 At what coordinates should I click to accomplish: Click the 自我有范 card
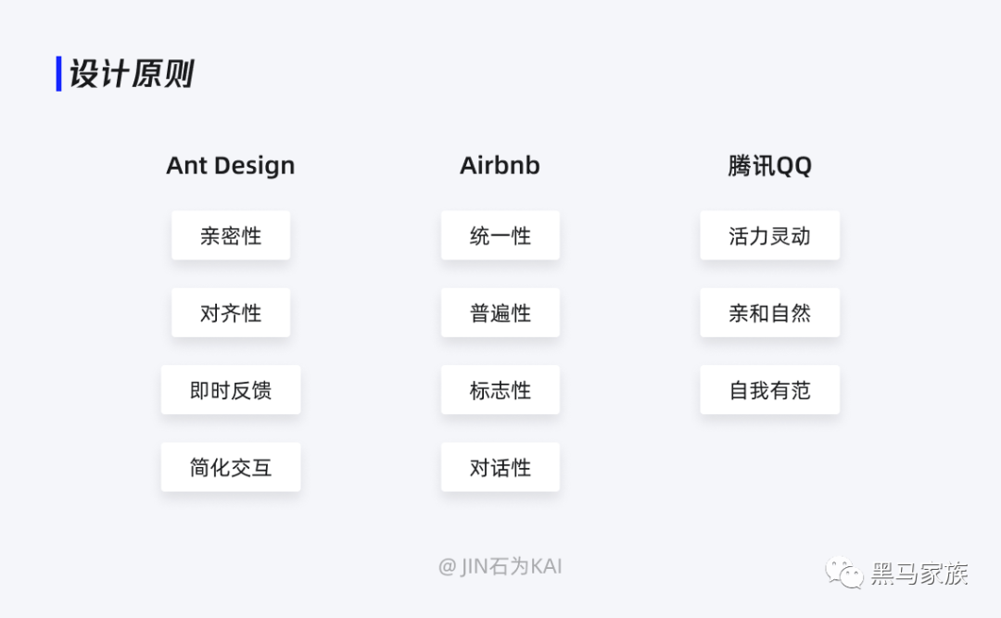point(769,390)
